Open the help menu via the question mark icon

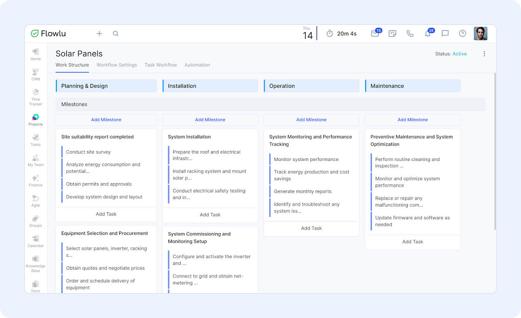pos(462,33)
